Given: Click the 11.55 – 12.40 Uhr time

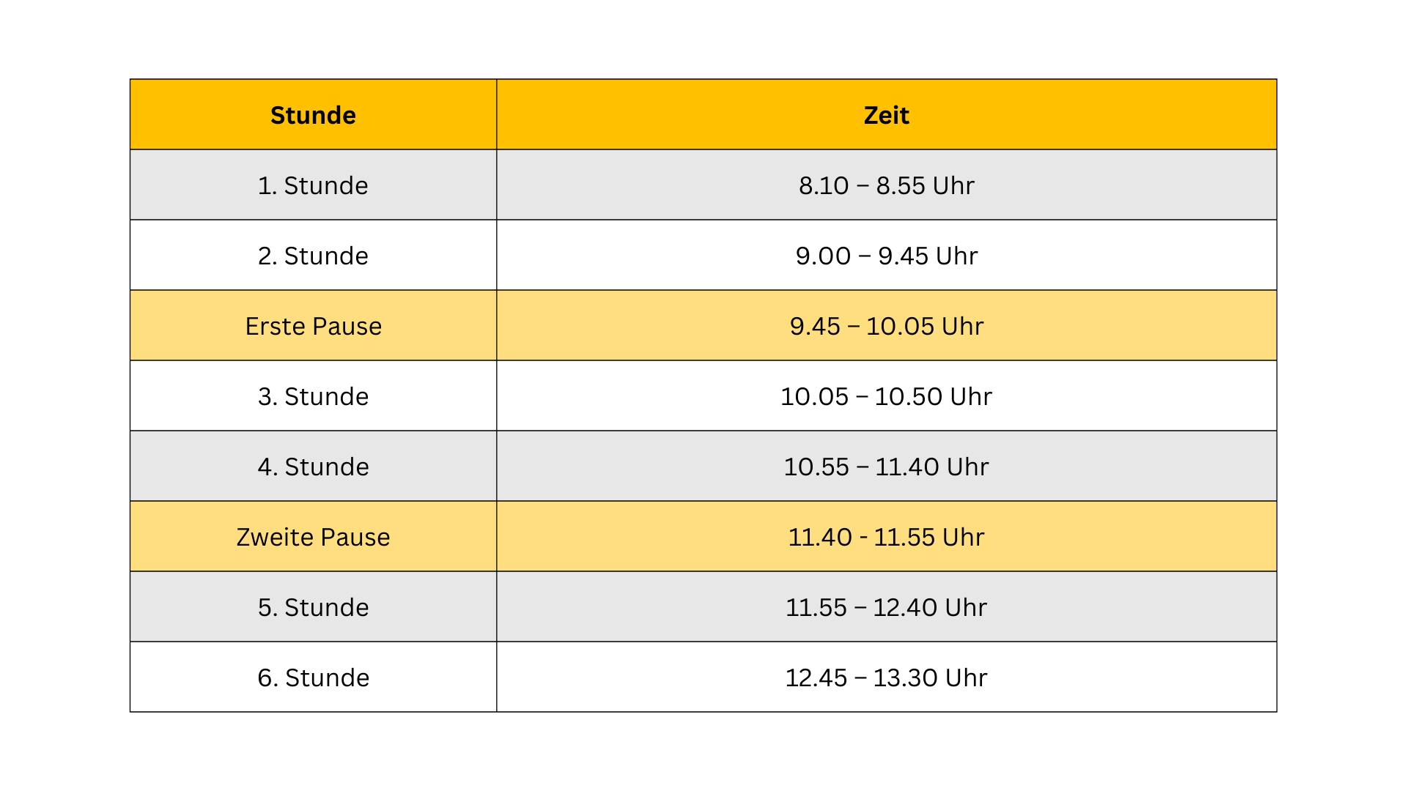Looking at the screenshot, I should (x=887, y=607).
